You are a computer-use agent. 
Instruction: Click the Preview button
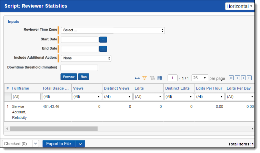(x=69, y=77)
